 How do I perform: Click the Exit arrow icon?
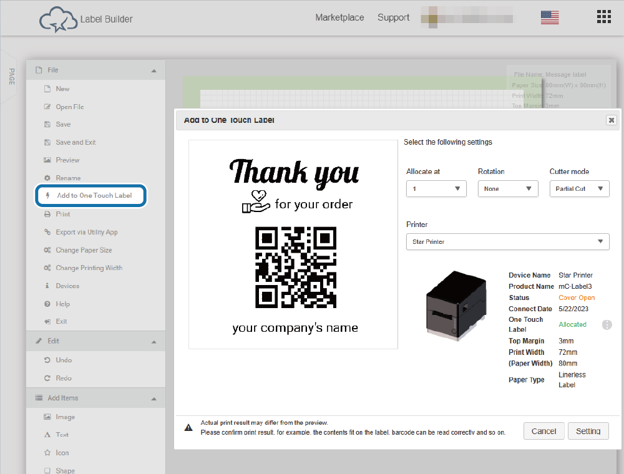click(47, 321)
